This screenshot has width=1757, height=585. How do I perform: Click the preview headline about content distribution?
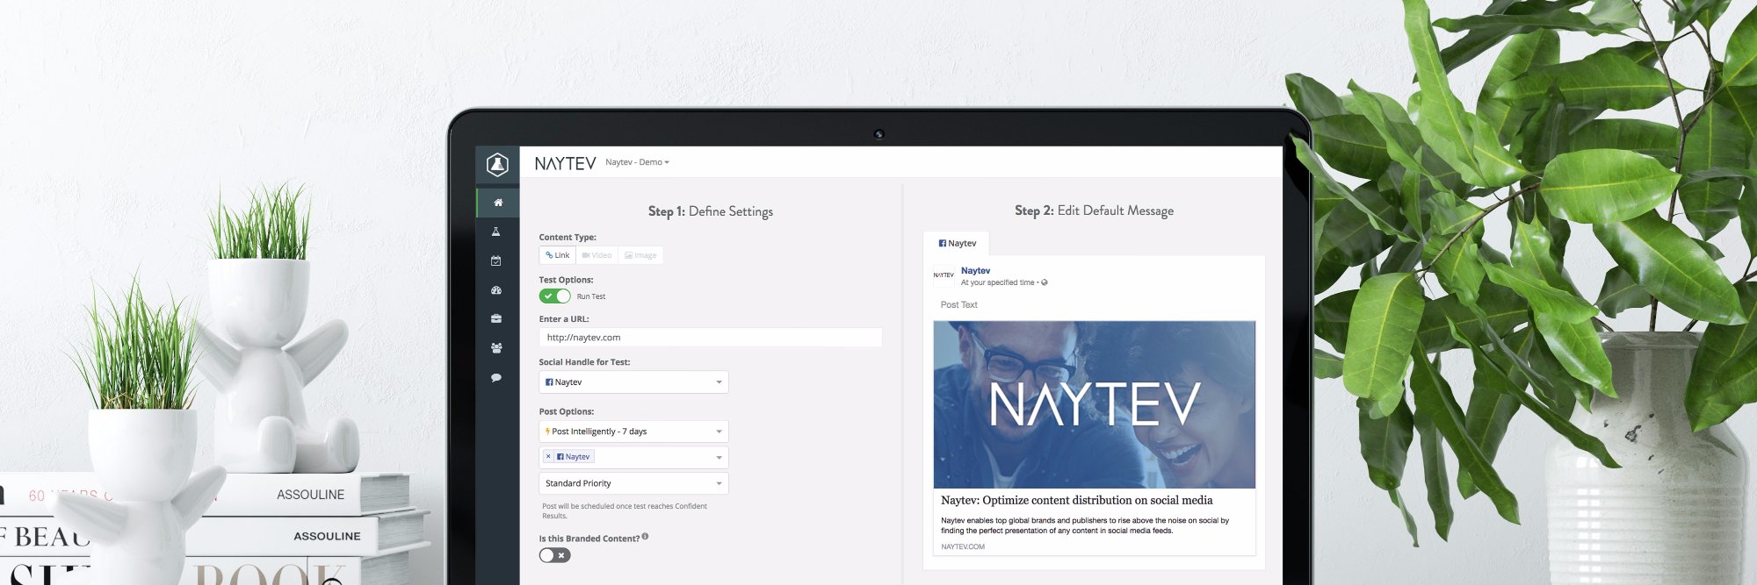pos(1076,500)
